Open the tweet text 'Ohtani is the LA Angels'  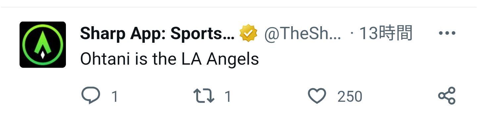[169, 60]
